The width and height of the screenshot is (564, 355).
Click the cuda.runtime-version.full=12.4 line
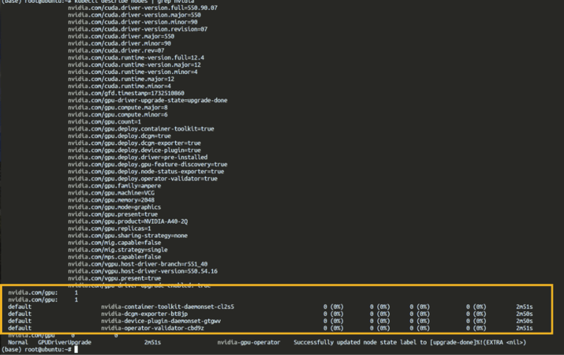pyautogui.click(x=136, y=58)
